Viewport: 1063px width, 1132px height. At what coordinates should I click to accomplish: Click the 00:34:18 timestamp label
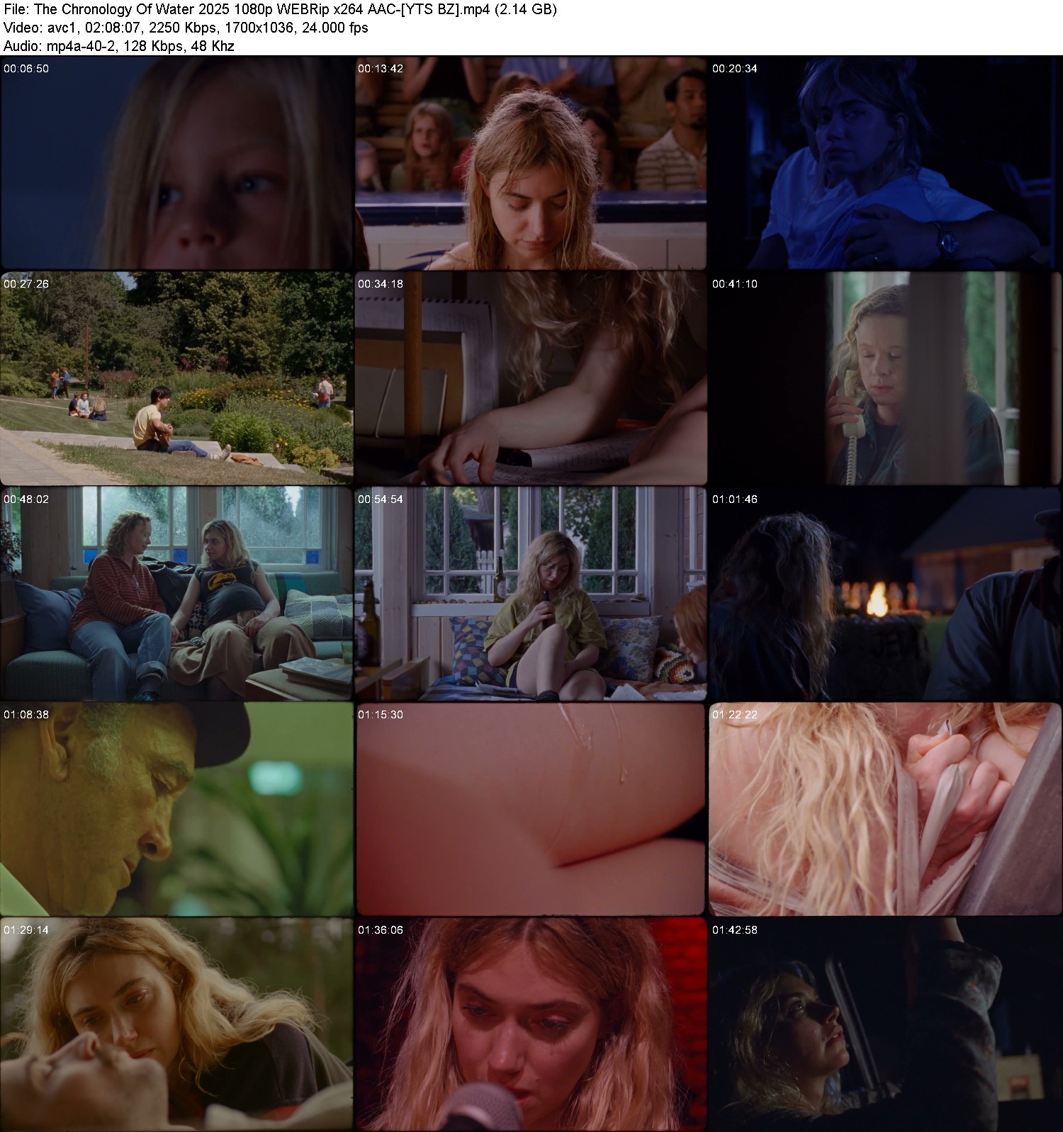tap(381, 284)
